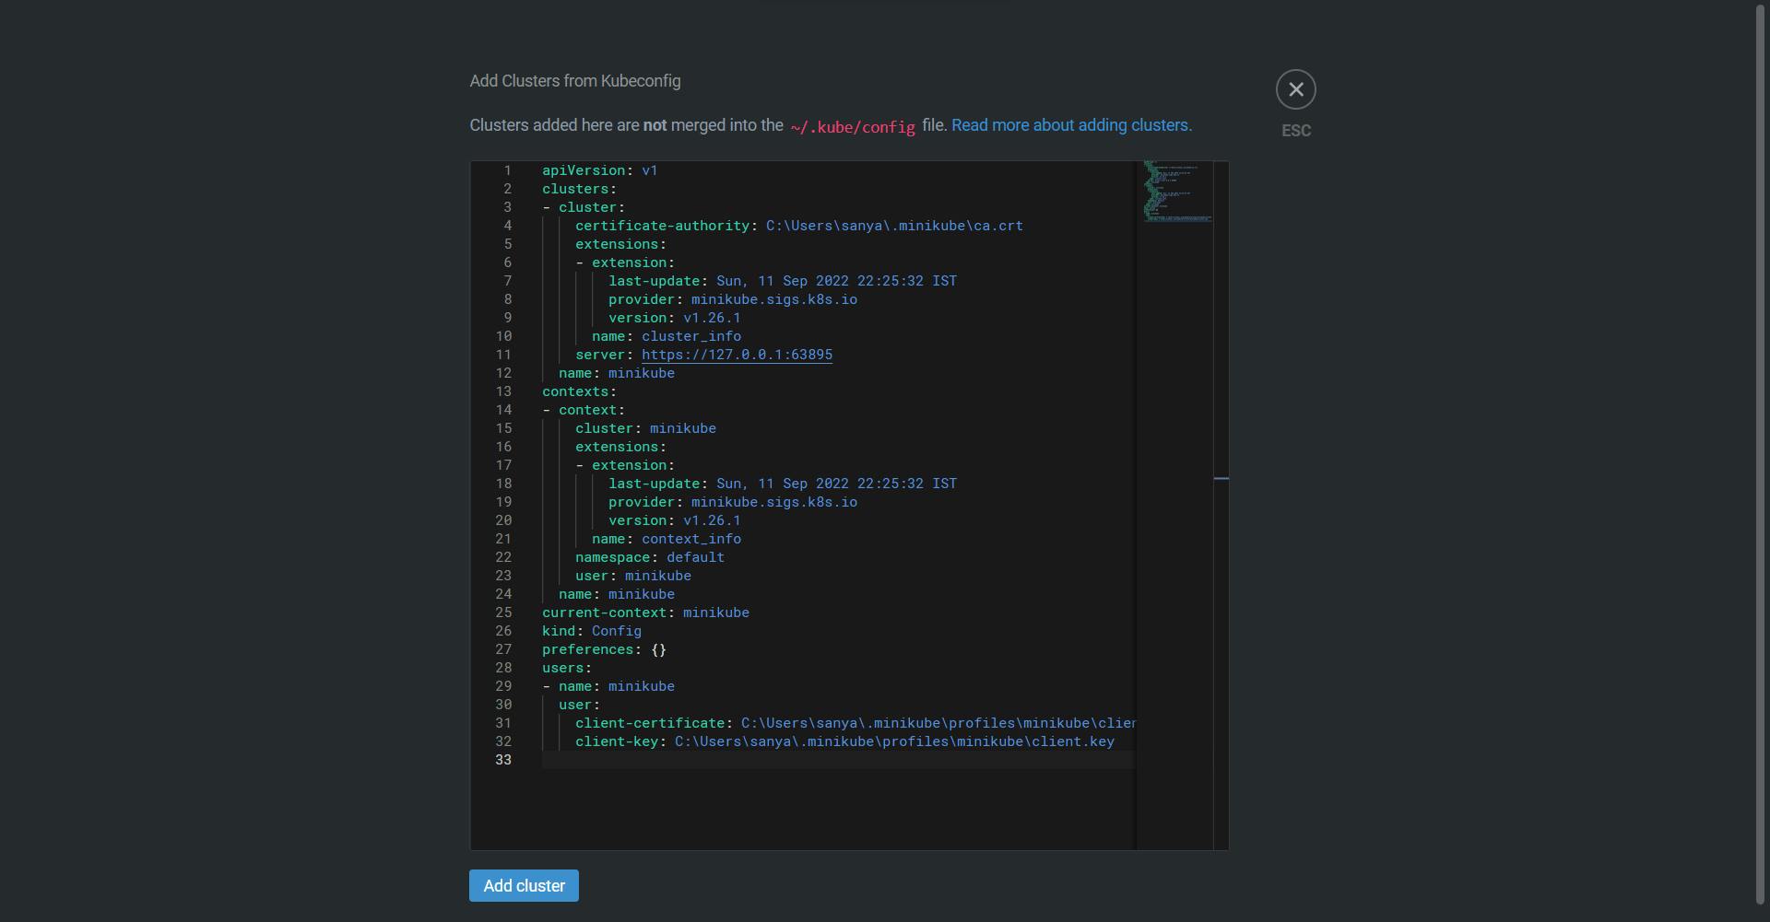Click 'client-key' path on line 32
The height and width of the screenshot is (922, 1770).
[x=894, y=741]
